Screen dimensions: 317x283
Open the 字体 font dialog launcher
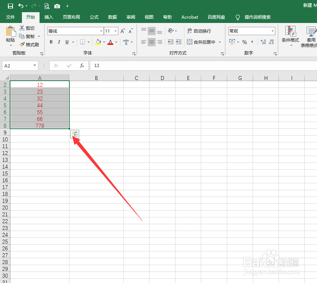[x=134, y=54]
